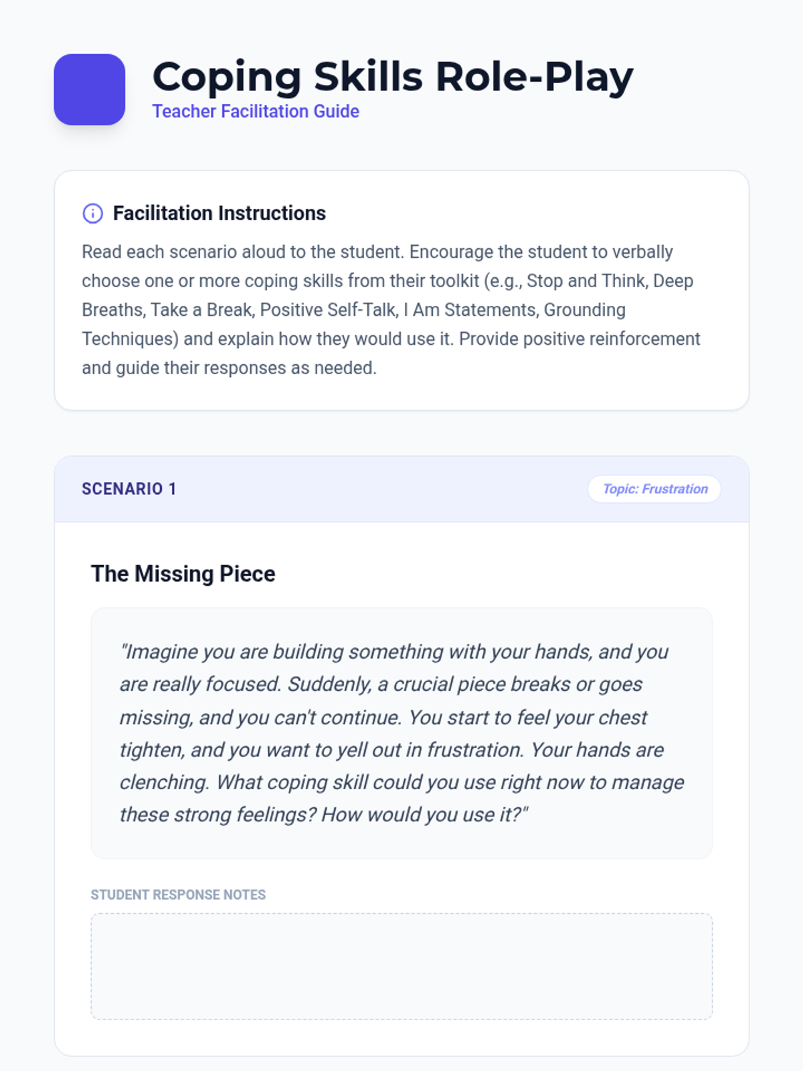The height and width of the screenshot is (1071, 803).
Task: Focus the dashed student response notes box
Action: [x=401, y=967]
